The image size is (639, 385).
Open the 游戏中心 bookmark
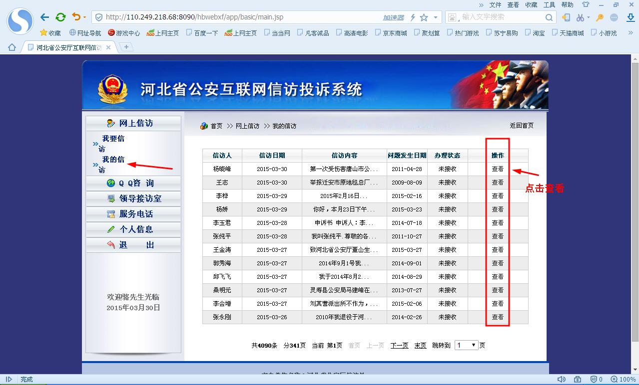point(124,33)
